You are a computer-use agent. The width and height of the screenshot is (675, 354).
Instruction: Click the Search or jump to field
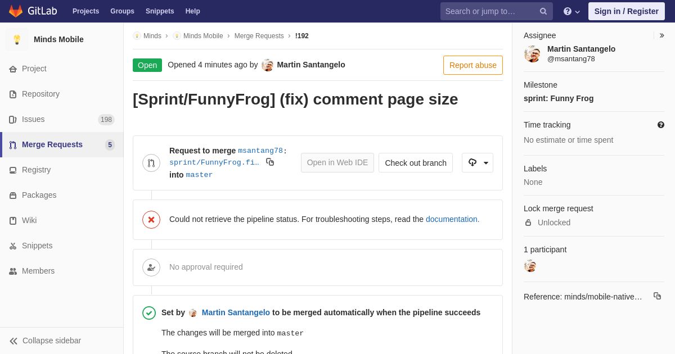(x=488, y=11)
